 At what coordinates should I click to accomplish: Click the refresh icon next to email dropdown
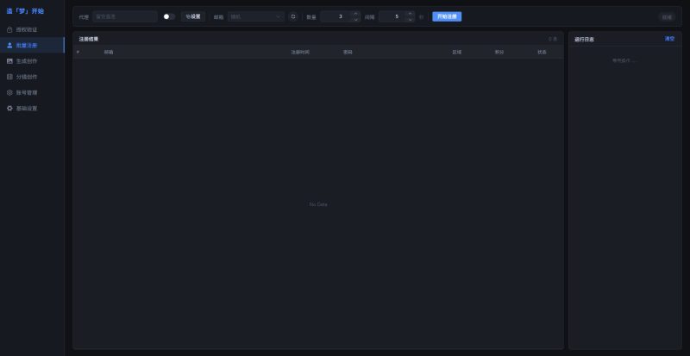292,16
